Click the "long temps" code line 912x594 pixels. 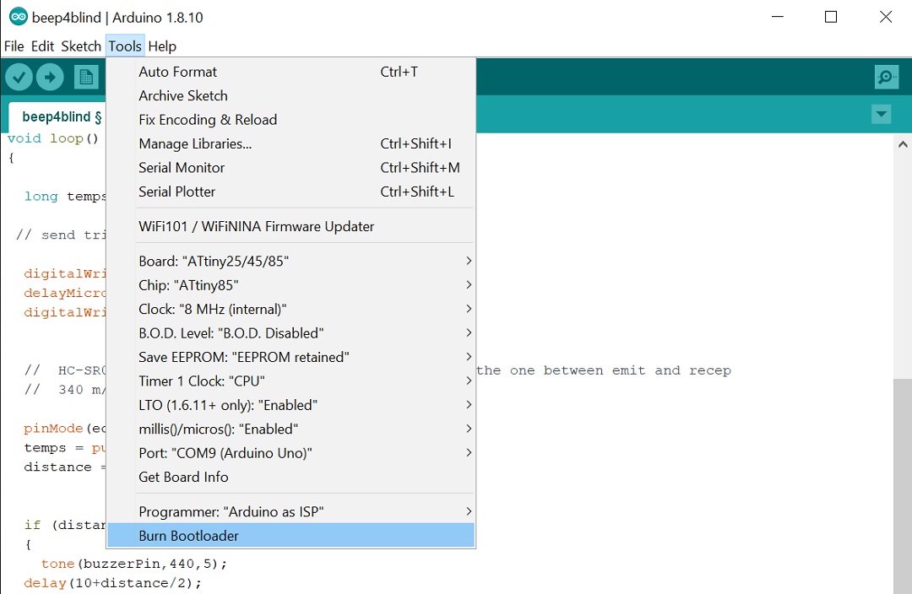[64, 197]
